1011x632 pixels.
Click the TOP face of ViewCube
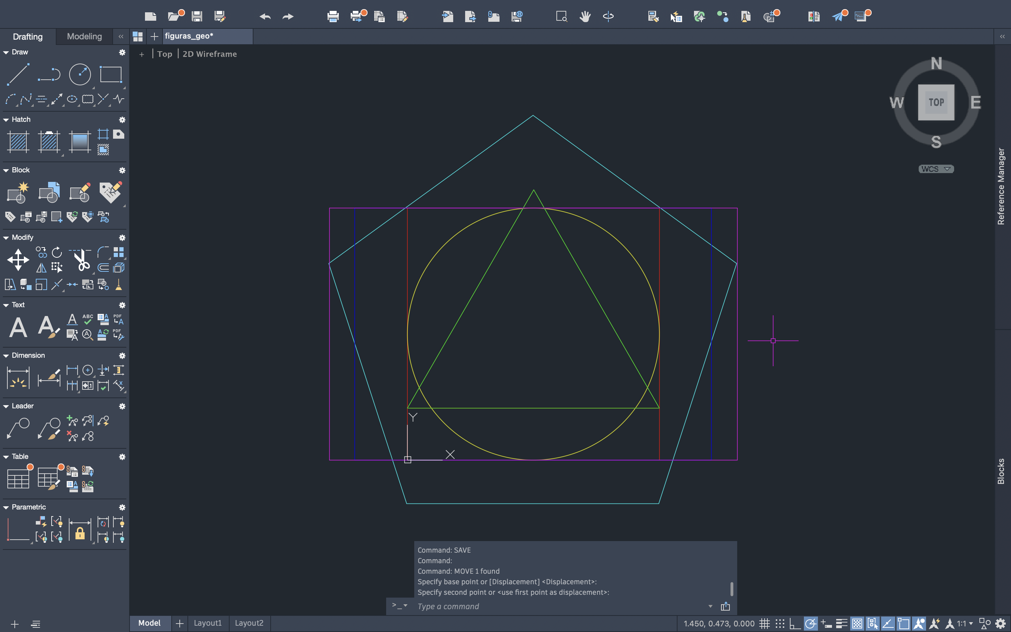[936, 103]
